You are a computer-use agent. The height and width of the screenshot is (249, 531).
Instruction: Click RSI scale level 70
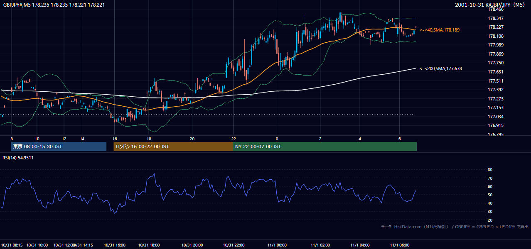pos(490,178)
